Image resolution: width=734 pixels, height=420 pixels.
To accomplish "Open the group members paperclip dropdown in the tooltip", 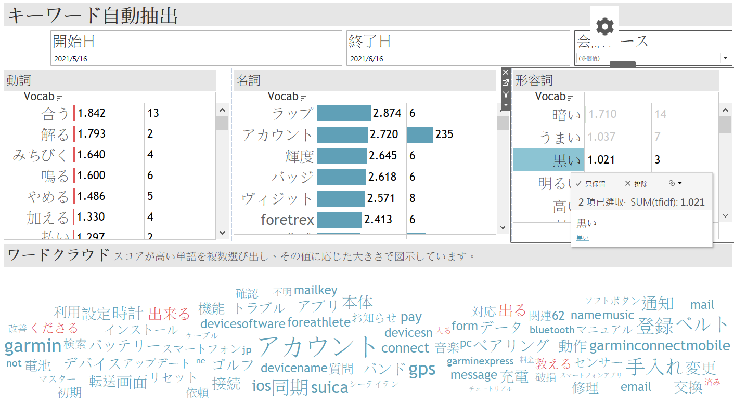I will click(x=675, y=183).
